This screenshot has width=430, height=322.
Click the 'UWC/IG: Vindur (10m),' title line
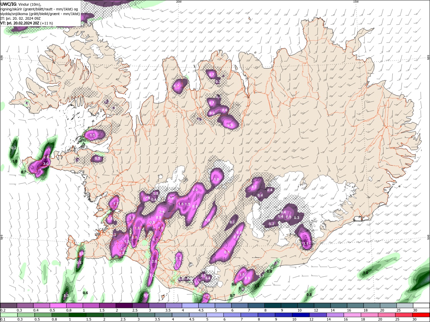21,4
